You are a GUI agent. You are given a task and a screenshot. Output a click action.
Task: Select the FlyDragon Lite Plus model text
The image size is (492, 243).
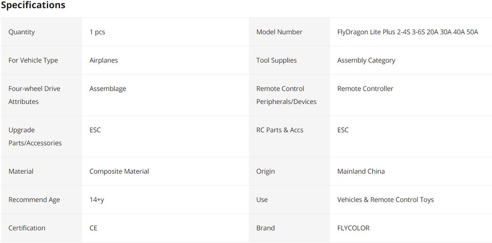407,32
